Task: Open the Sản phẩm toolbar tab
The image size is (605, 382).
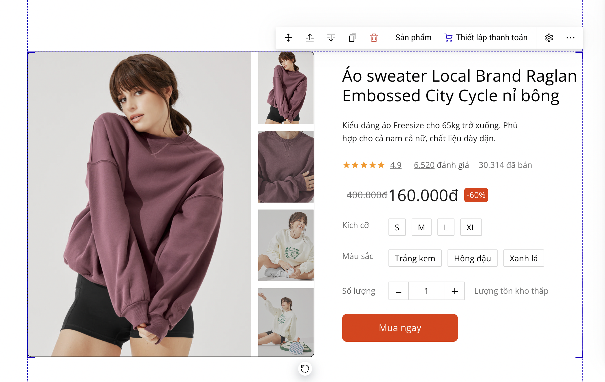Action: (x=413, y=38)
